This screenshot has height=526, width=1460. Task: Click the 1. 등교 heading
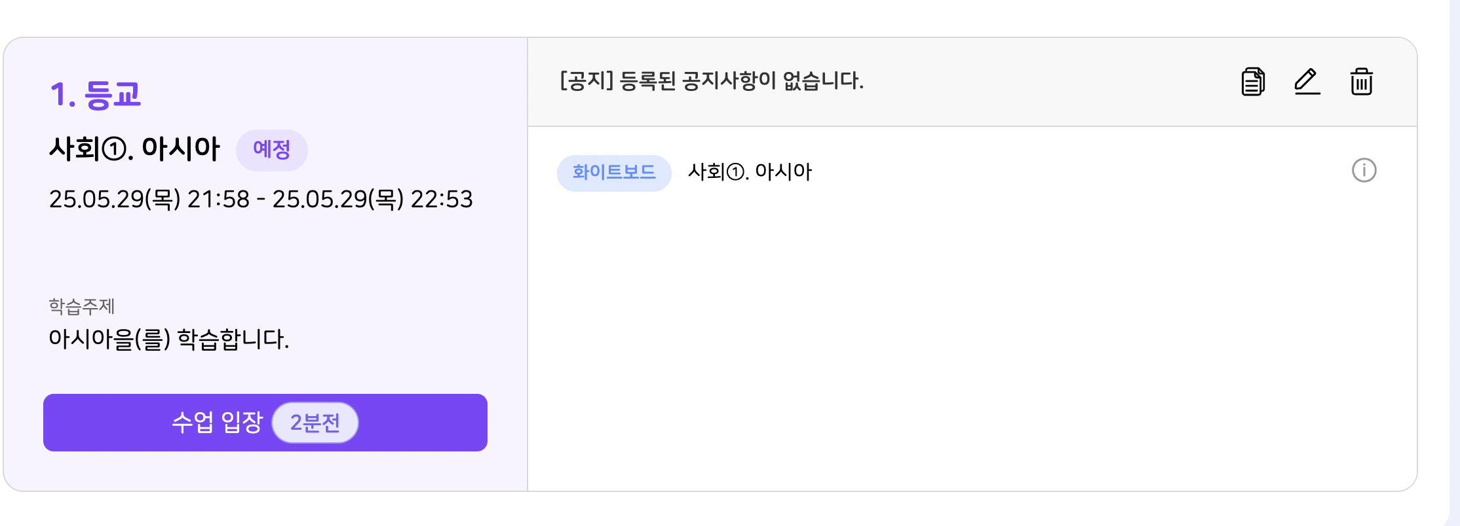click(96, 95)
